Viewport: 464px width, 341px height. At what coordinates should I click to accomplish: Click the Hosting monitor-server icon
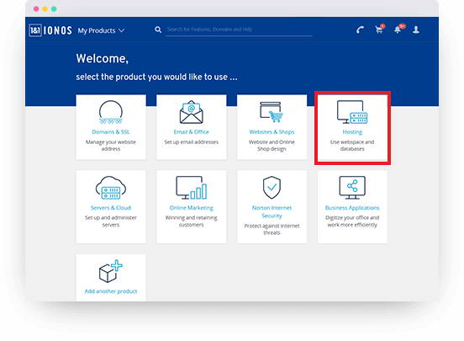click(x=352, y=112)
